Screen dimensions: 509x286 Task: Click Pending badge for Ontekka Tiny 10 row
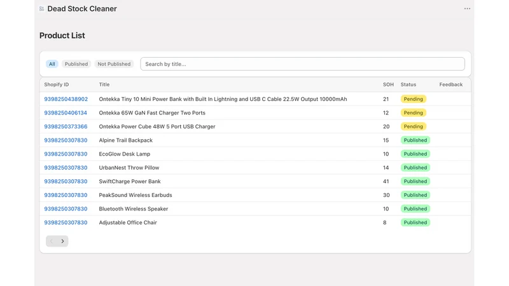tap(413, 99)
